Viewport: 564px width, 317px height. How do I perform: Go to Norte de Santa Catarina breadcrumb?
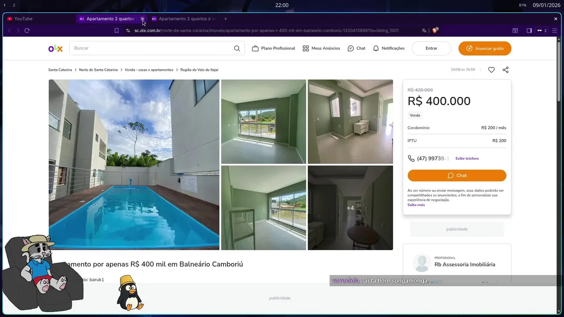(98, 70)
